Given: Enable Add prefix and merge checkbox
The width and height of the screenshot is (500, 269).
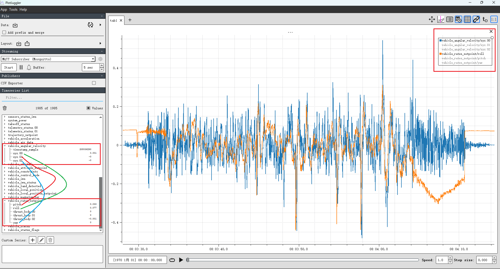Looking at the screenshot, I should point(4,33).
